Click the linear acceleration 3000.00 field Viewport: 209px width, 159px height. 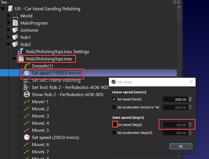[176, 108]
